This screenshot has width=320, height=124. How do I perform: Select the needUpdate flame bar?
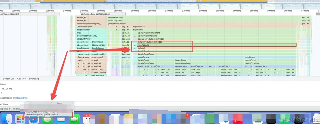(216, 45)
